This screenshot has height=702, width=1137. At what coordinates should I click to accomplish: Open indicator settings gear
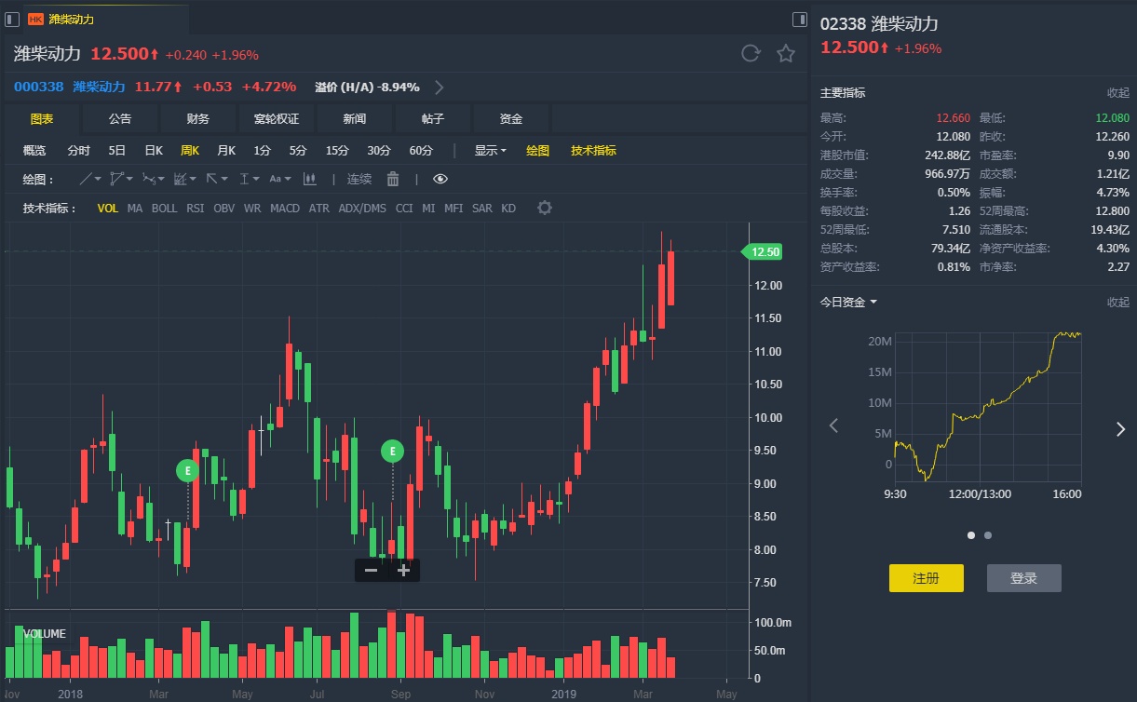(545, 208)
